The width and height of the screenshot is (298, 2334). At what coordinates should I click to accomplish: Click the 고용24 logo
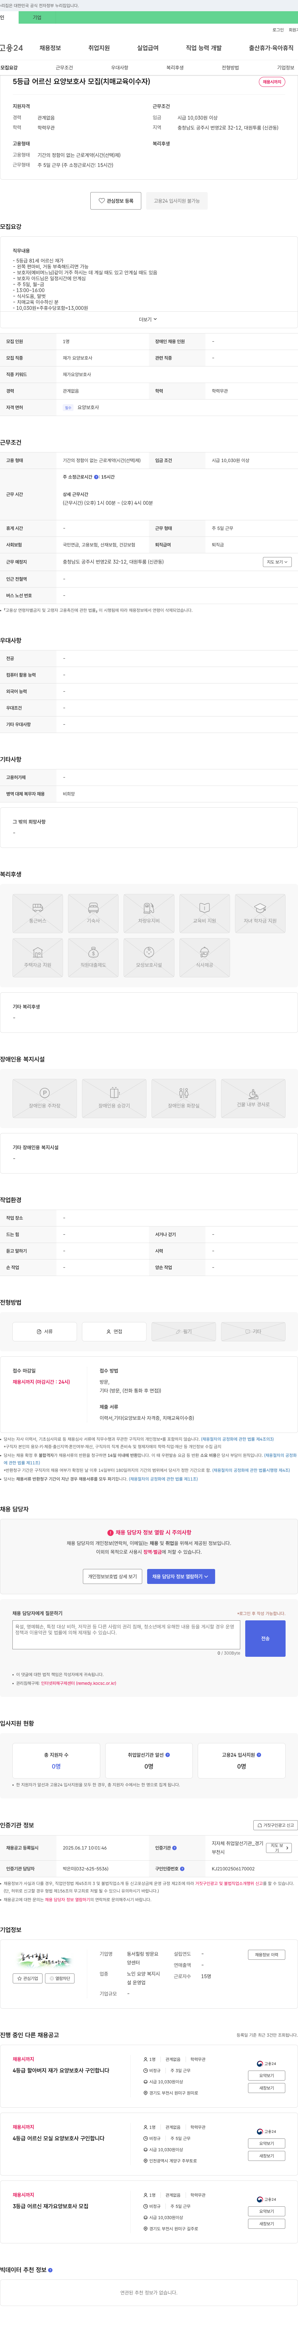point(12,48)
